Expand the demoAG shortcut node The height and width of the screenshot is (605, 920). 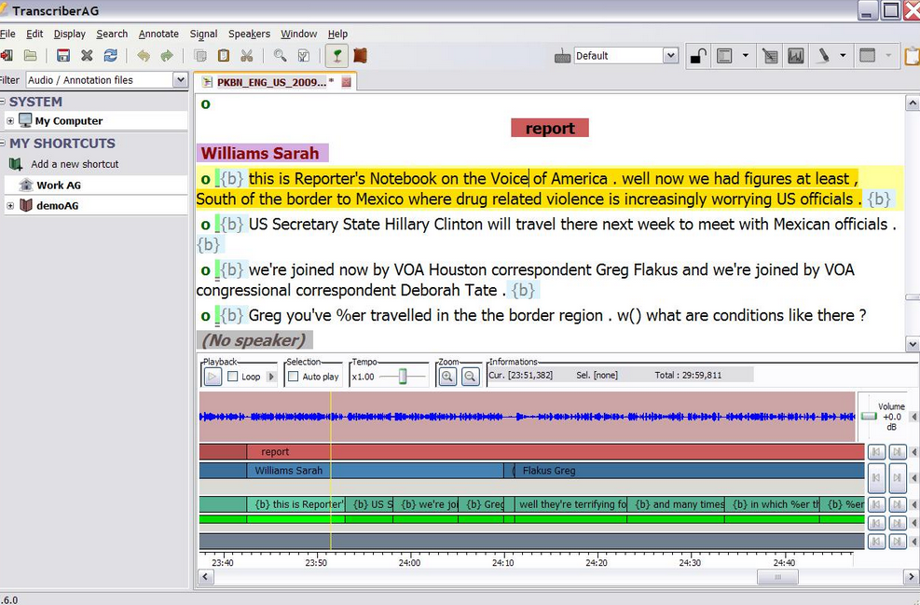[10, 205]
